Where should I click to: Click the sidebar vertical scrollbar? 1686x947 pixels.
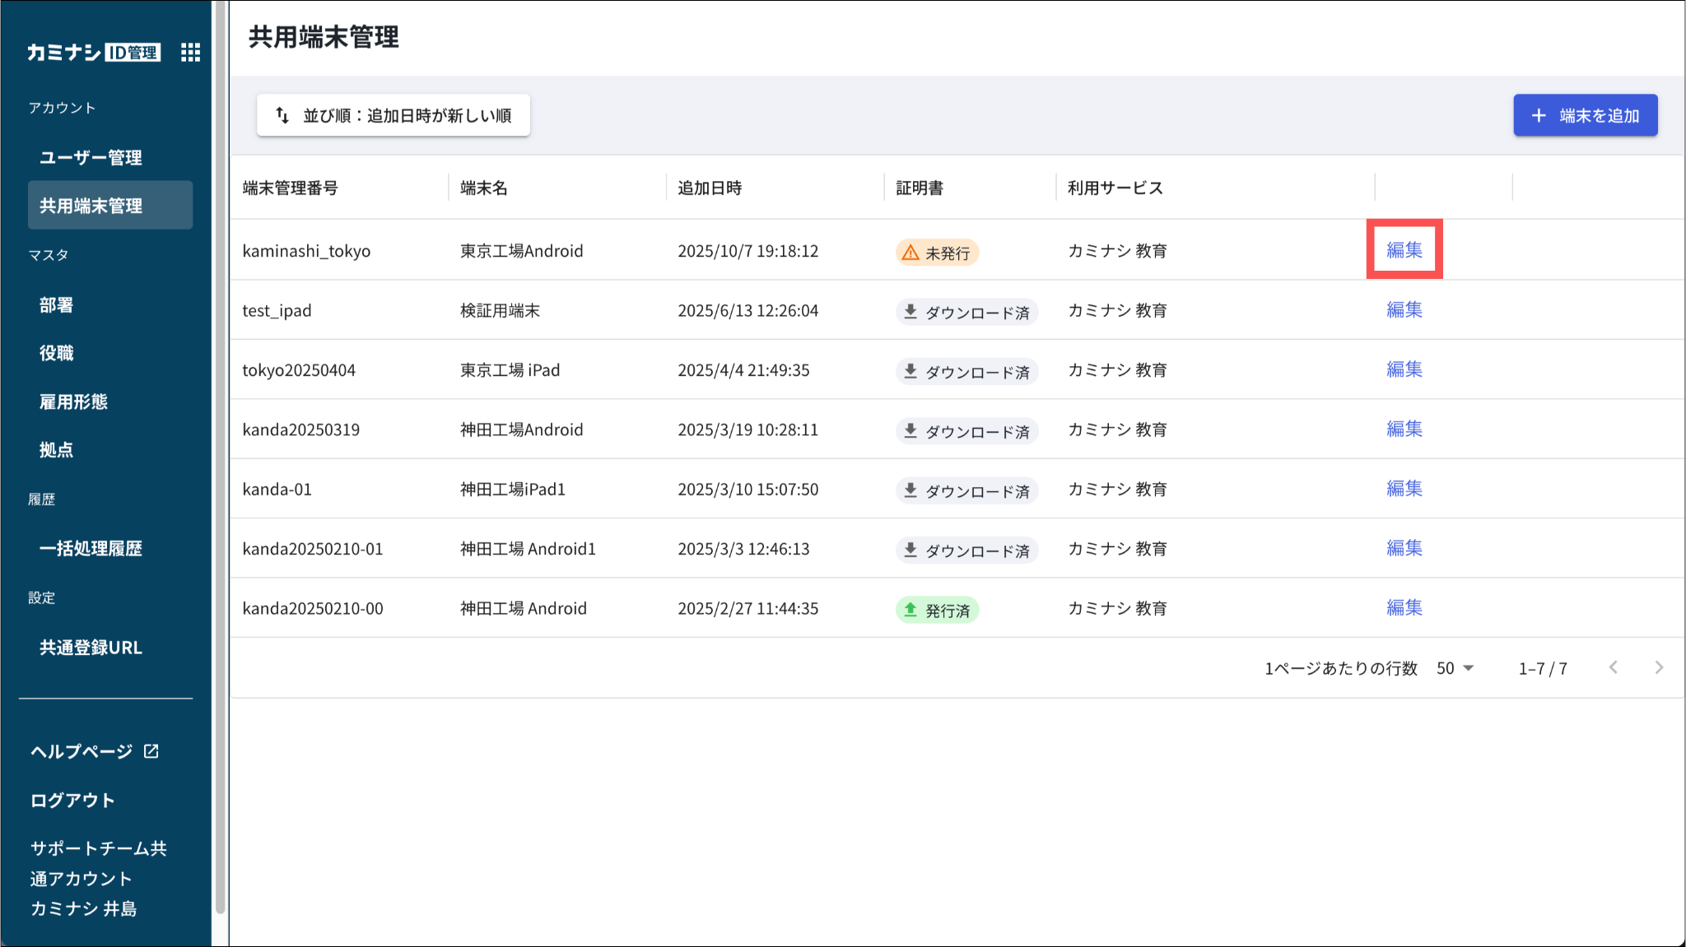[220, 461]
